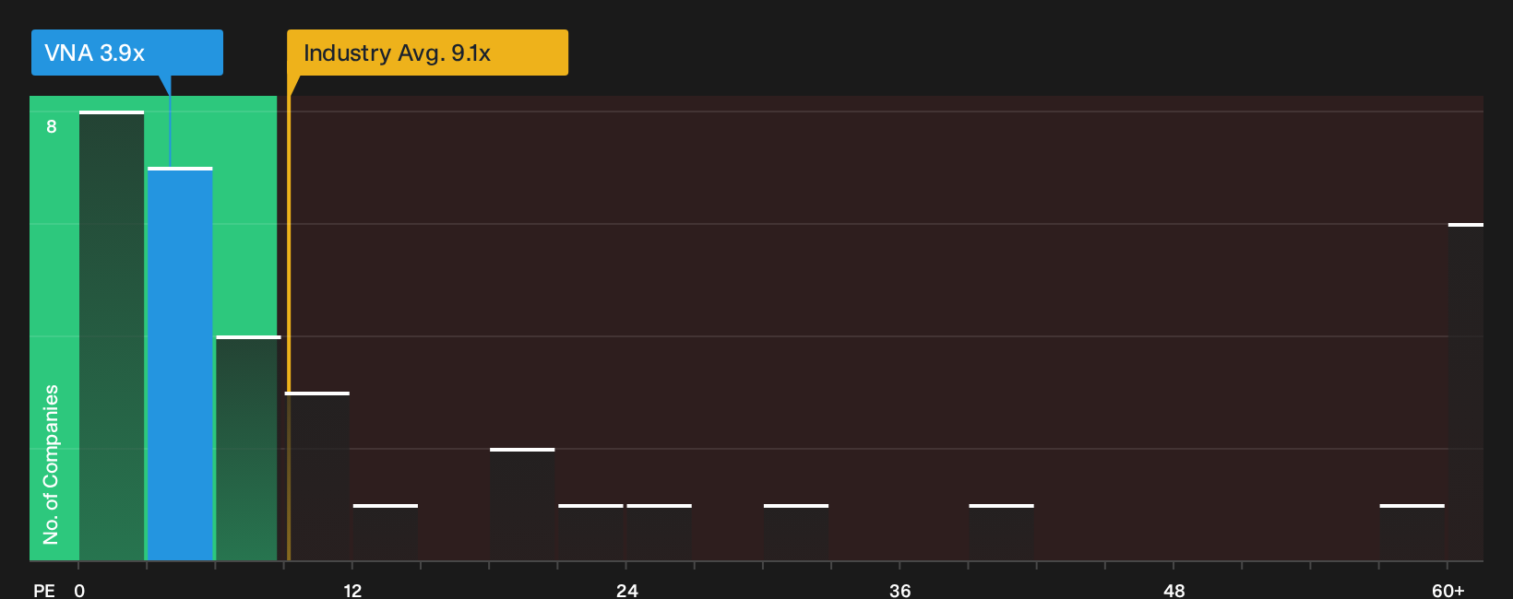The height and width of the screenshot is (599, 1513).
Task: Click the No. of Companies axis title
Action: pos(51,464)
